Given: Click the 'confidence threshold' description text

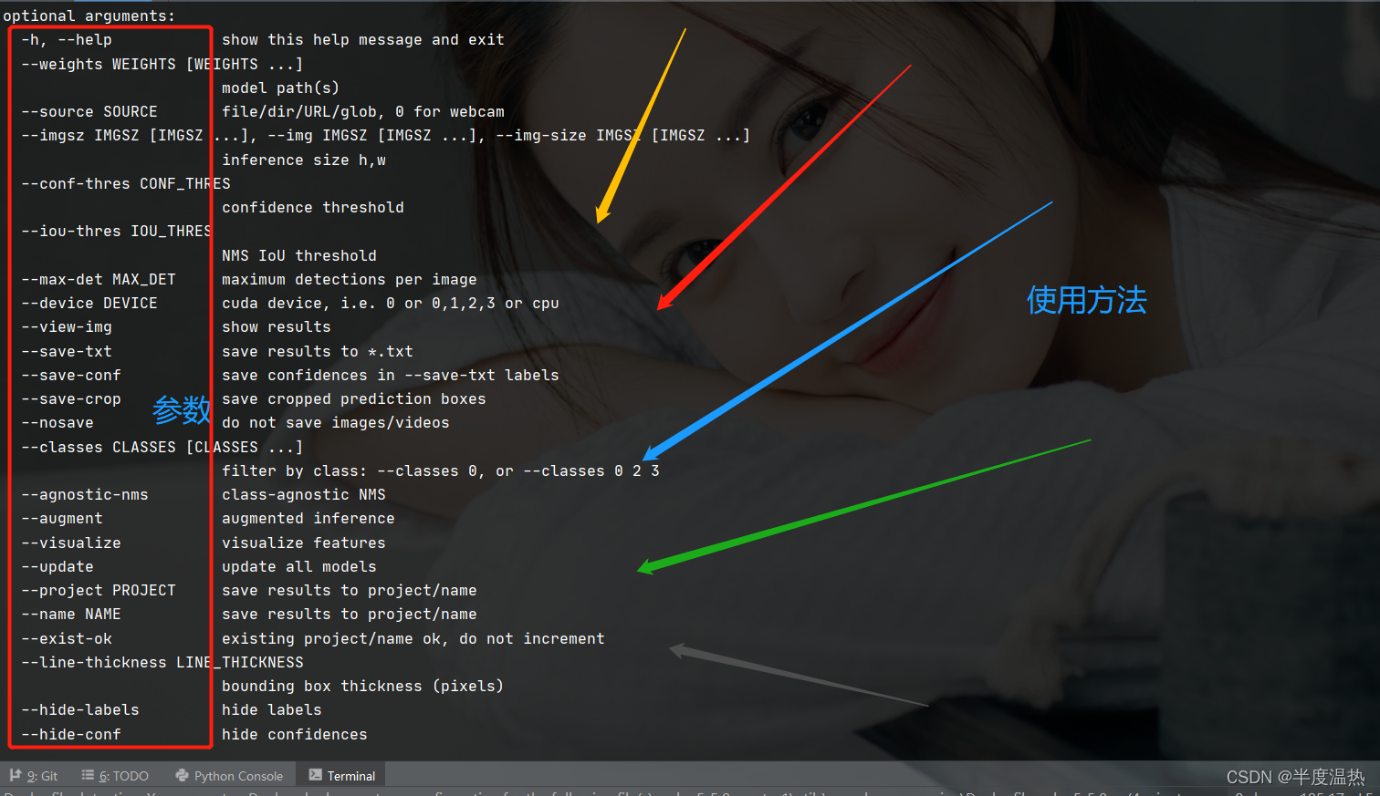Looking at the screenshot, I should click(313, 207).
